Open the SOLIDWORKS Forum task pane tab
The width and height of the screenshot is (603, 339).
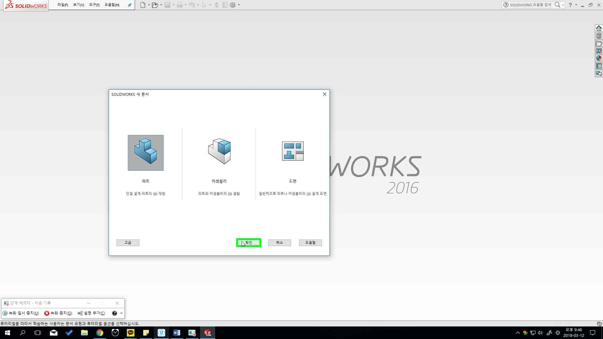[x=599, y=73]
